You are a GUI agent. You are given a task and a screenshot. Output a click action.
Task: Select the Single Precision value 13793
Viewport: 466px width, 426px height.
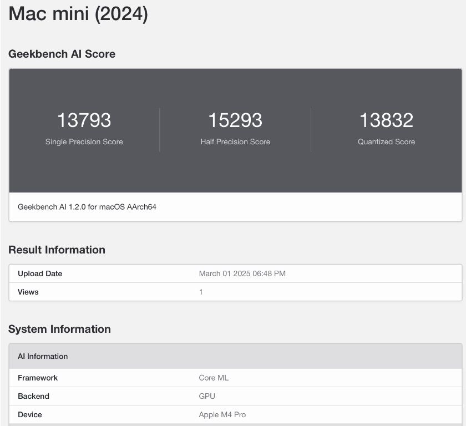tap(84, 120)
